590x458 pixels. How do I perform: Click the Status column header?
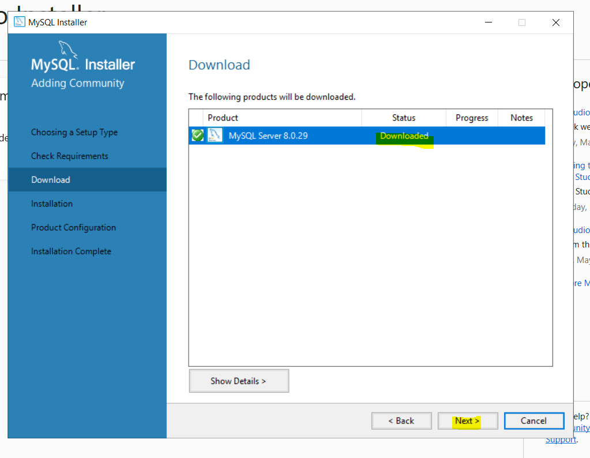[403, 118]
